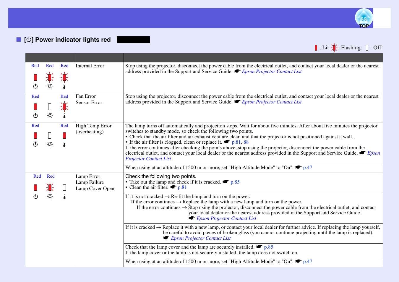Click the Off indicator icon in legend
Image resolution: width=399 pixels, height=282 pixels.
(x=367, y=48)
